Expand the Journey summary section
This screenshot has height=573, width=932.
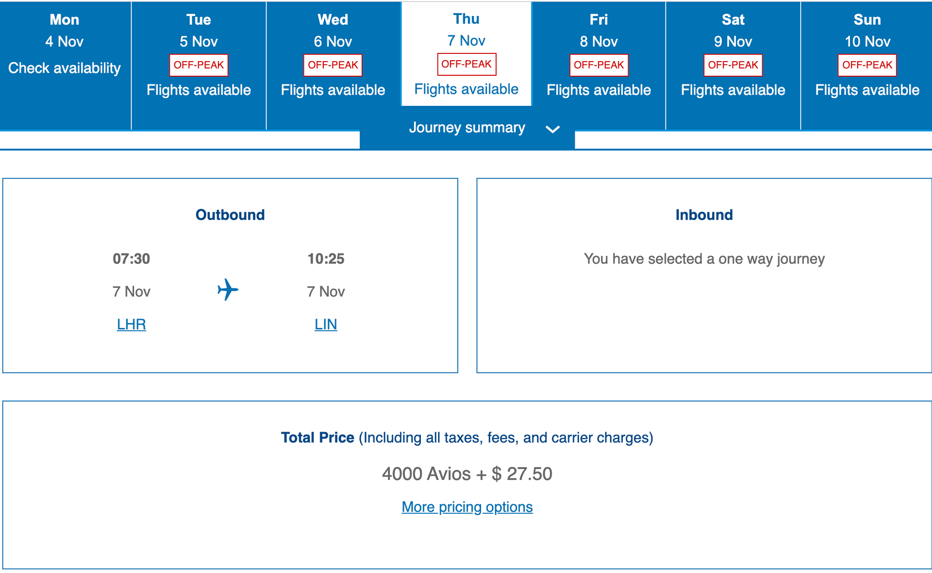click(x=467, y=128)
